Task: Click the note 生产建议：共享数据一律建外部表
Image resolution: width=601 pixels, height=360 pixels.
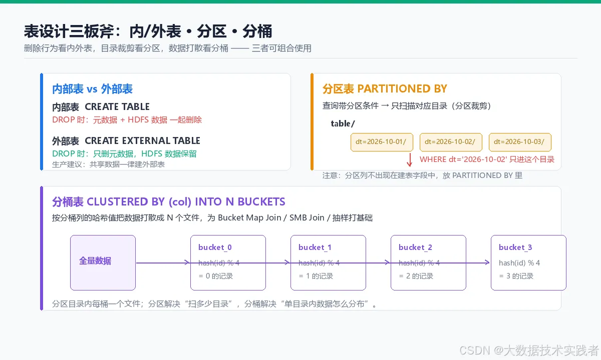Action: click(109, 164)
